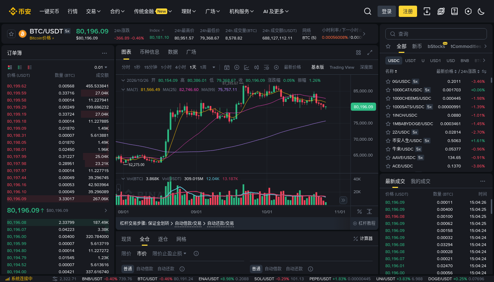Open the chart grid layout icon

click(359, 53)
